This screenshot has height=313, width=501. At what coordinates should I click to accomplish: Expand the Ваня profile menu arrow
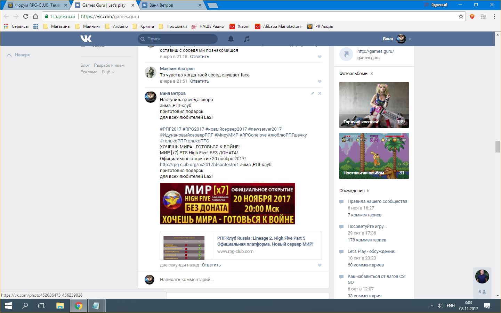[x=410, y=39]
